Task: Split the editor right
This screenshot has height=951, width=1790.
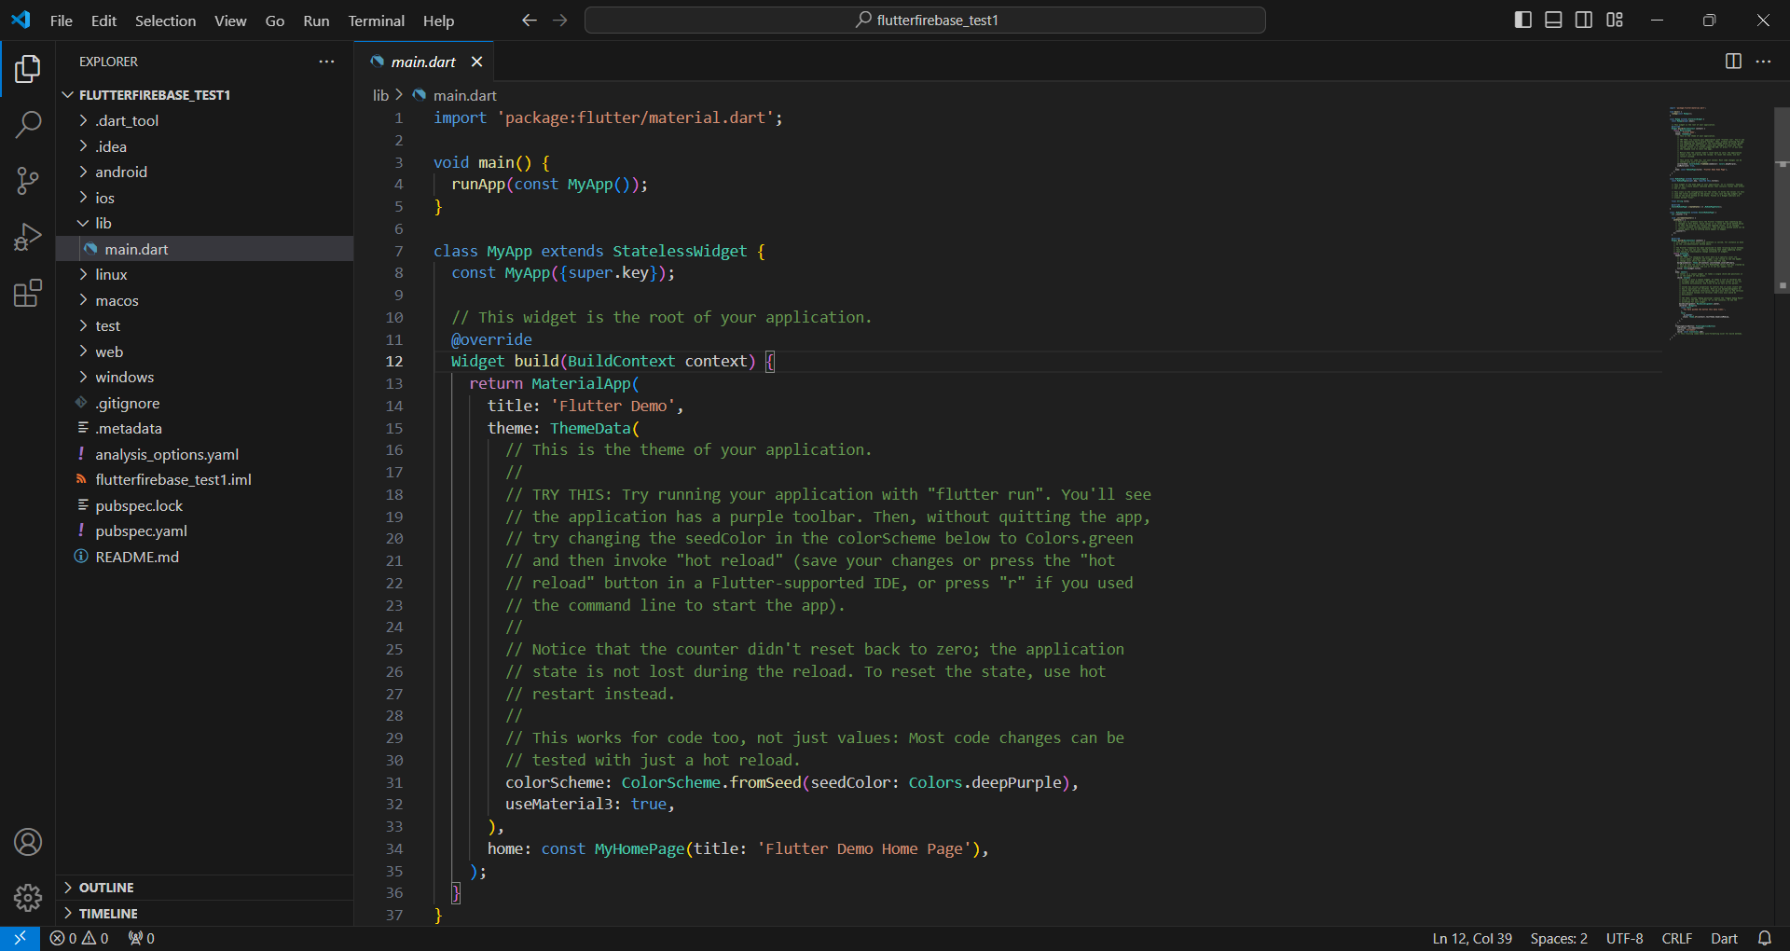Action: (x=1733, y=62)
